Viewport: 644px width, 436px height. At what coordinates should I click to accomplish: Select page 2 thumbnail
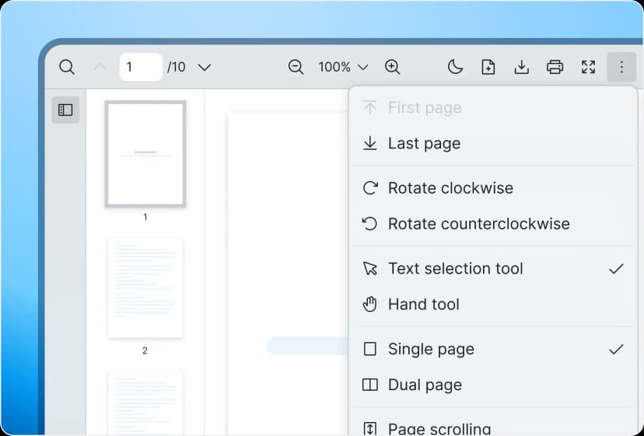(x=145, y=288)
